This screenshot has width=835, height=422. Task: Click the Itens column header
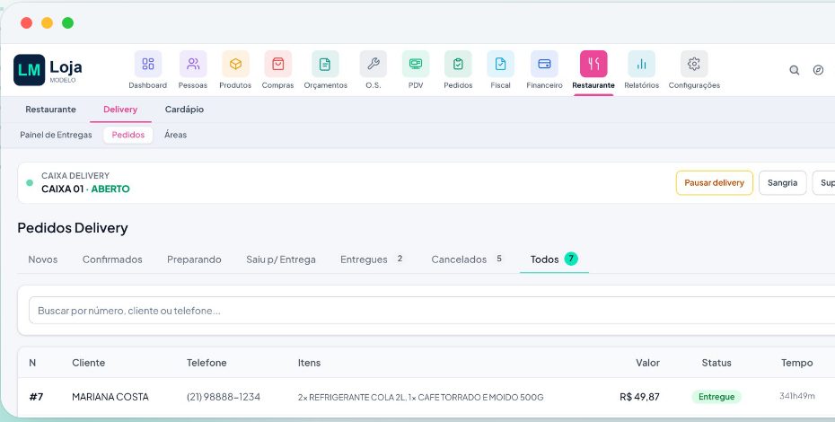pyautogui.click(x=310, y=363)
